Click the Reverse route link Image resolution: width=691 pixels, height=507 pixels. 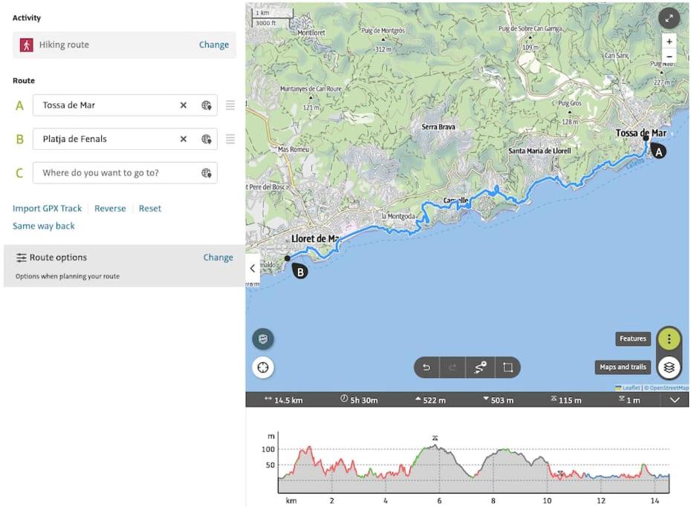point(110,208)
